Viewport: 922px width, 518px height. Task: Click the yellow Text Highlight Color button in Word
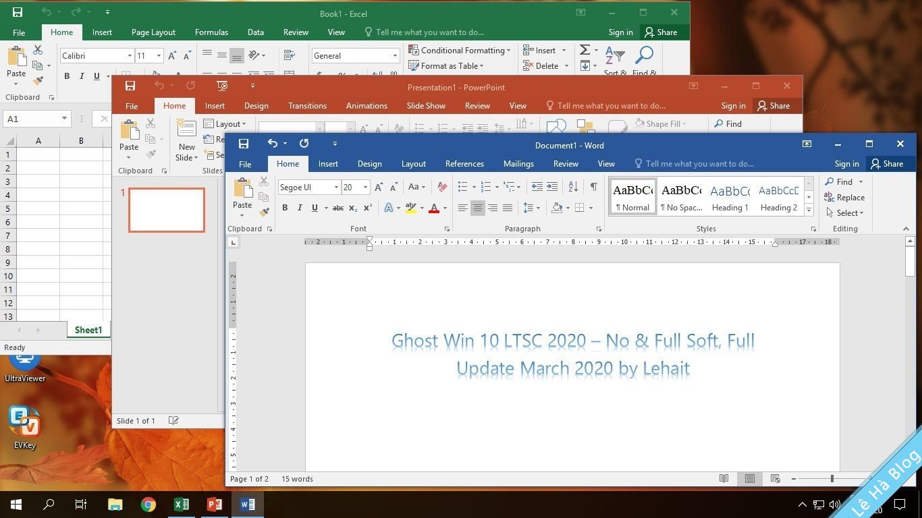pos(411,208)
